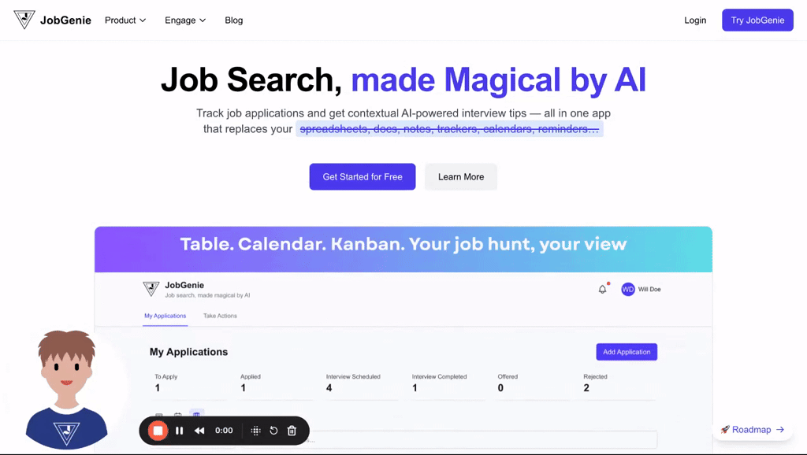Click the rewind recording icon
The height and width of the screenshot is (455, 807).
199,431
